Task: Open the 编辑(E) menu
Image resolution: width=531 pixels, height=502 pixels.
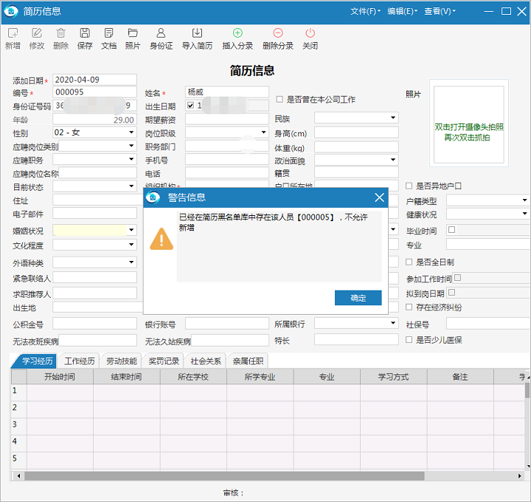Action: pyautogui.click(x=403, y=12)
